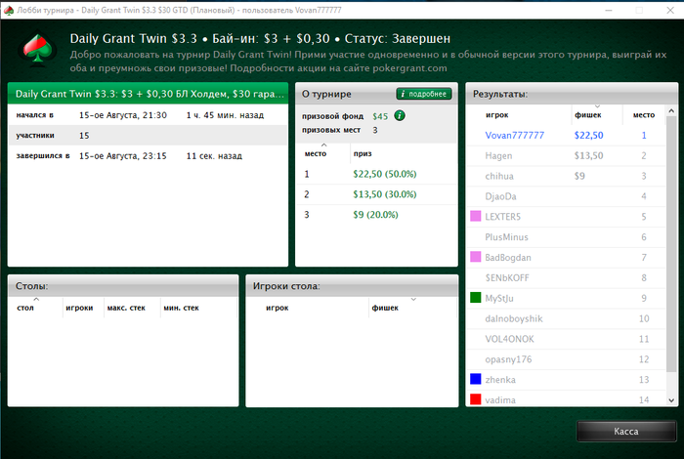
Task: Click the $45 prize pool value
Action: [380, 116]
